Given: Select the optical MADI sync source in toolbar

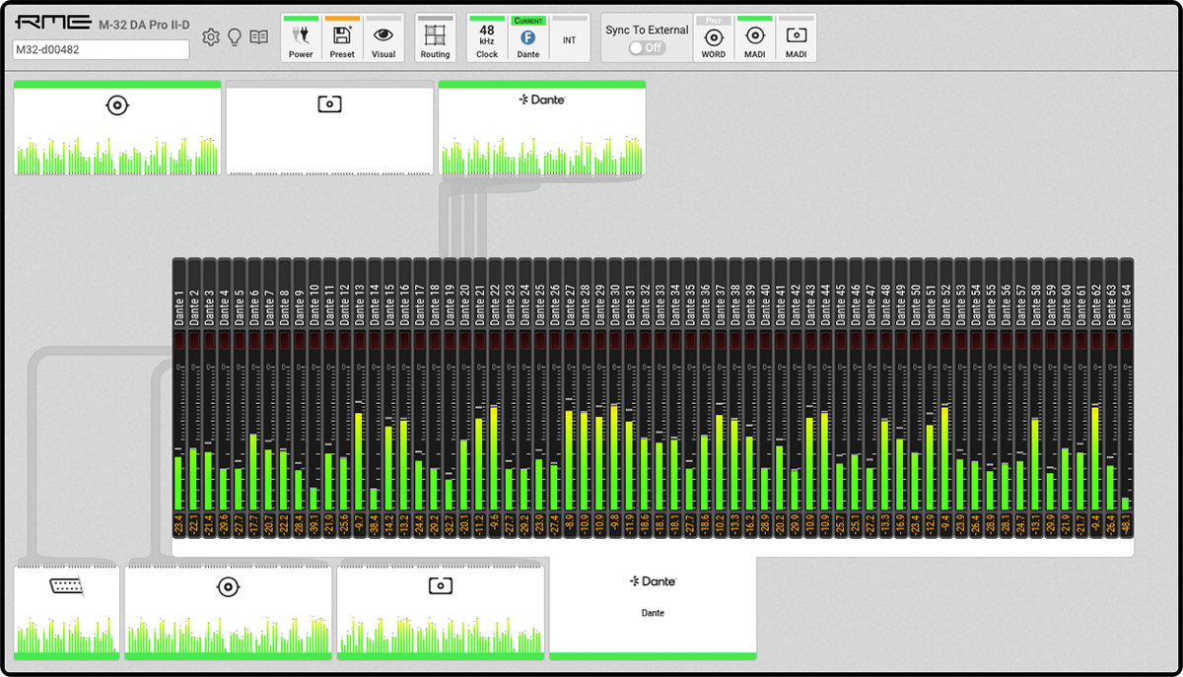Looking at the screenshot, I should click(796, 38).
